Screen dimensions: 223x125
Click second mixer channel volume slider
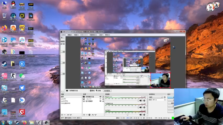122,107
